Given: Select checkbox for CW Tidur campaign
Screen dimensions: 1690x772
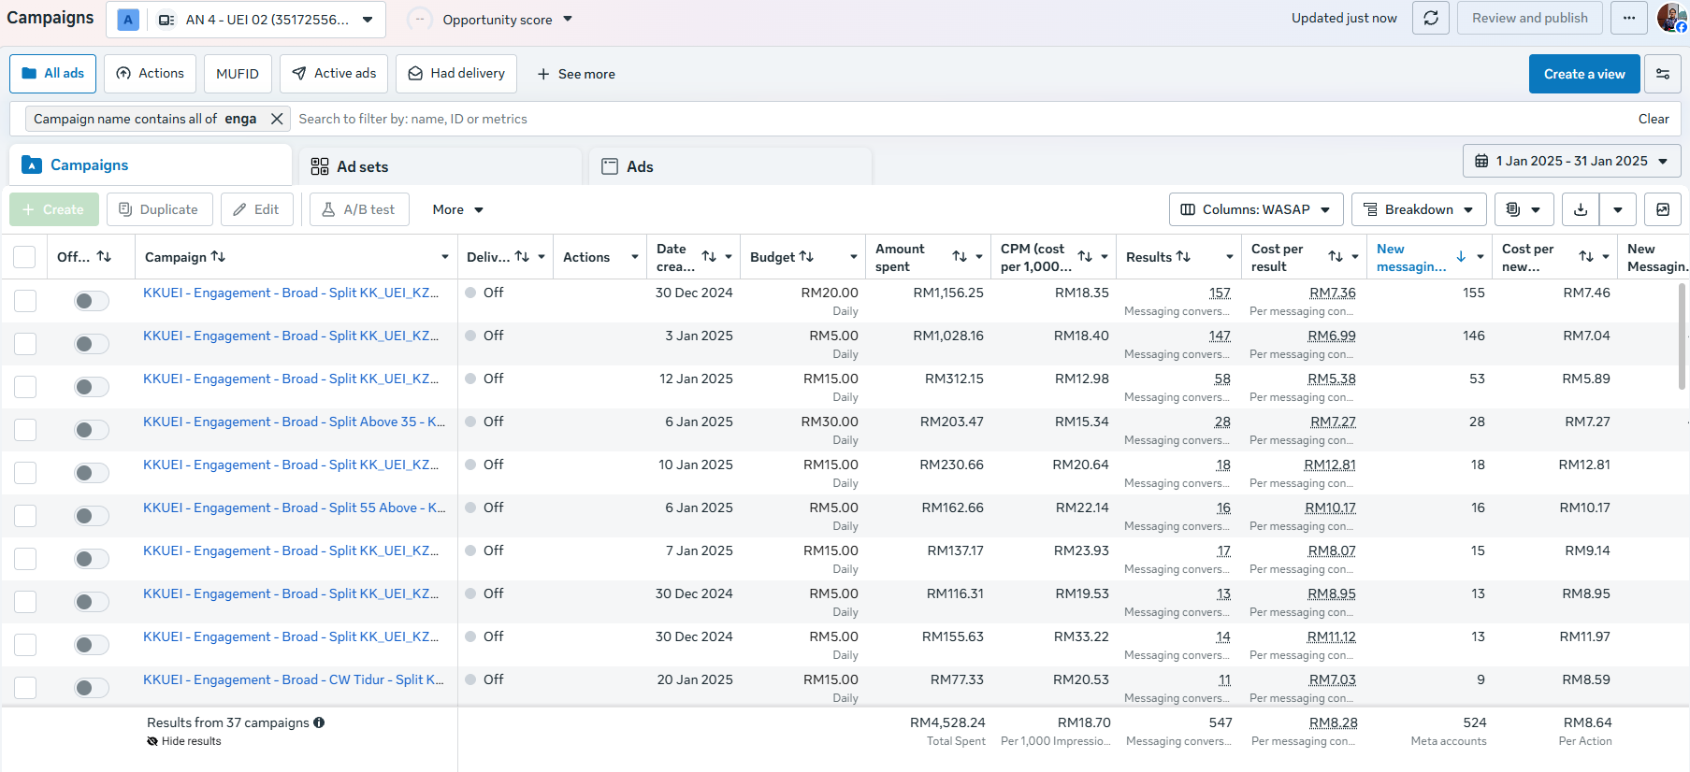Looking at the screenshot, I should (25, 688).
